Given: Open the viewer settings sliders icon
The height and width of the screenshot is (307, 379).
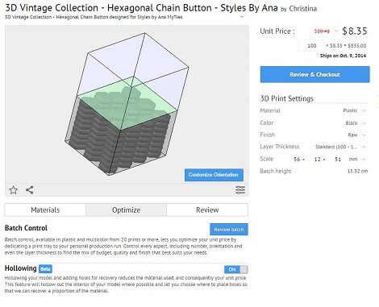Looking at the screenshot, I should point(240,190).
